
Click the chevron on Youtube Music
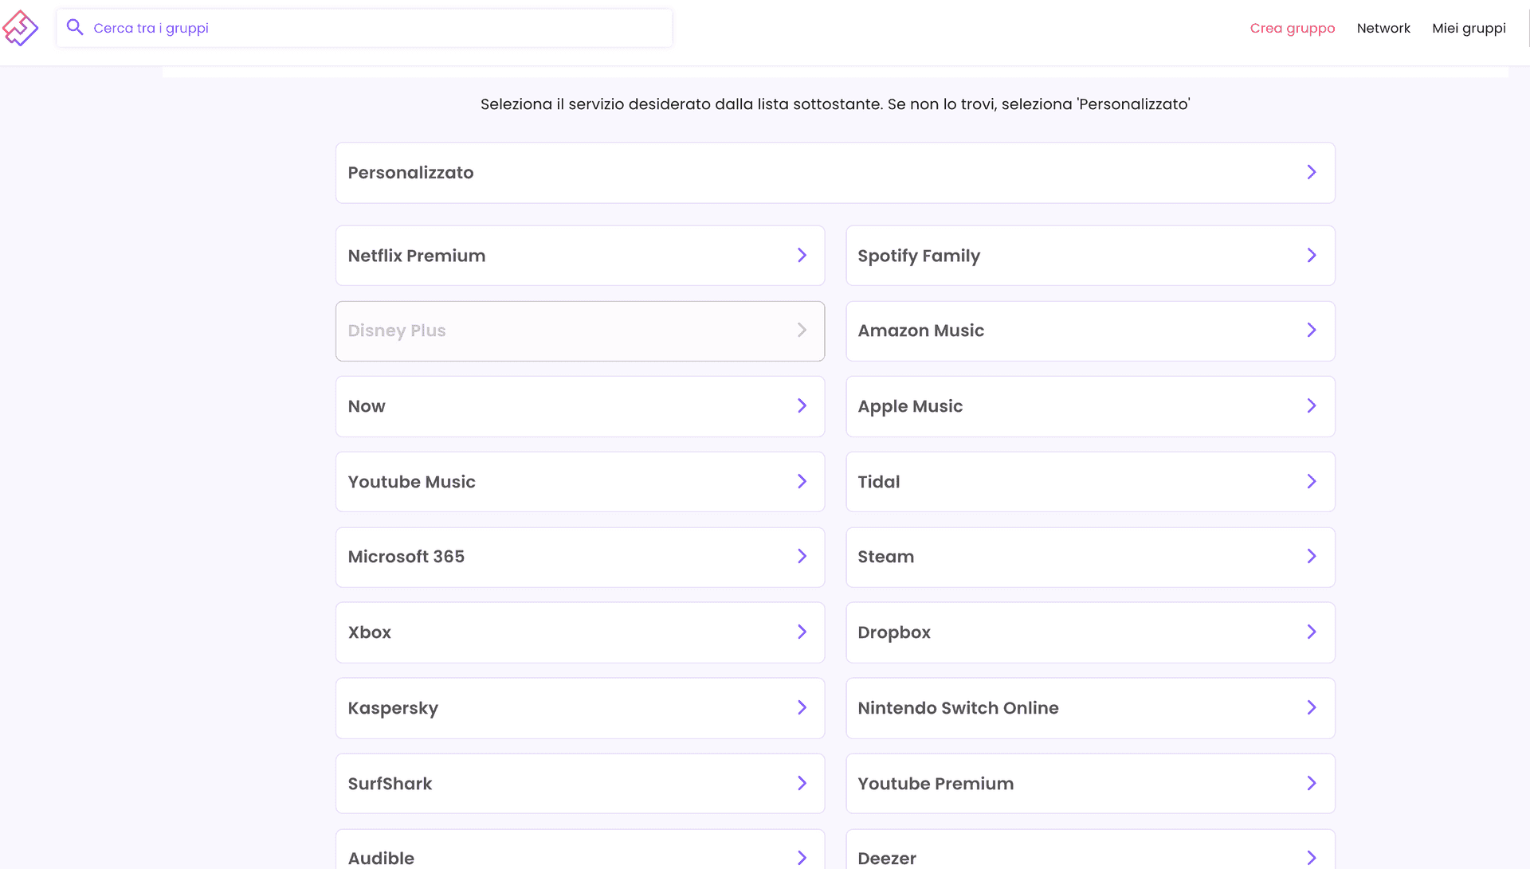point(802,481)
